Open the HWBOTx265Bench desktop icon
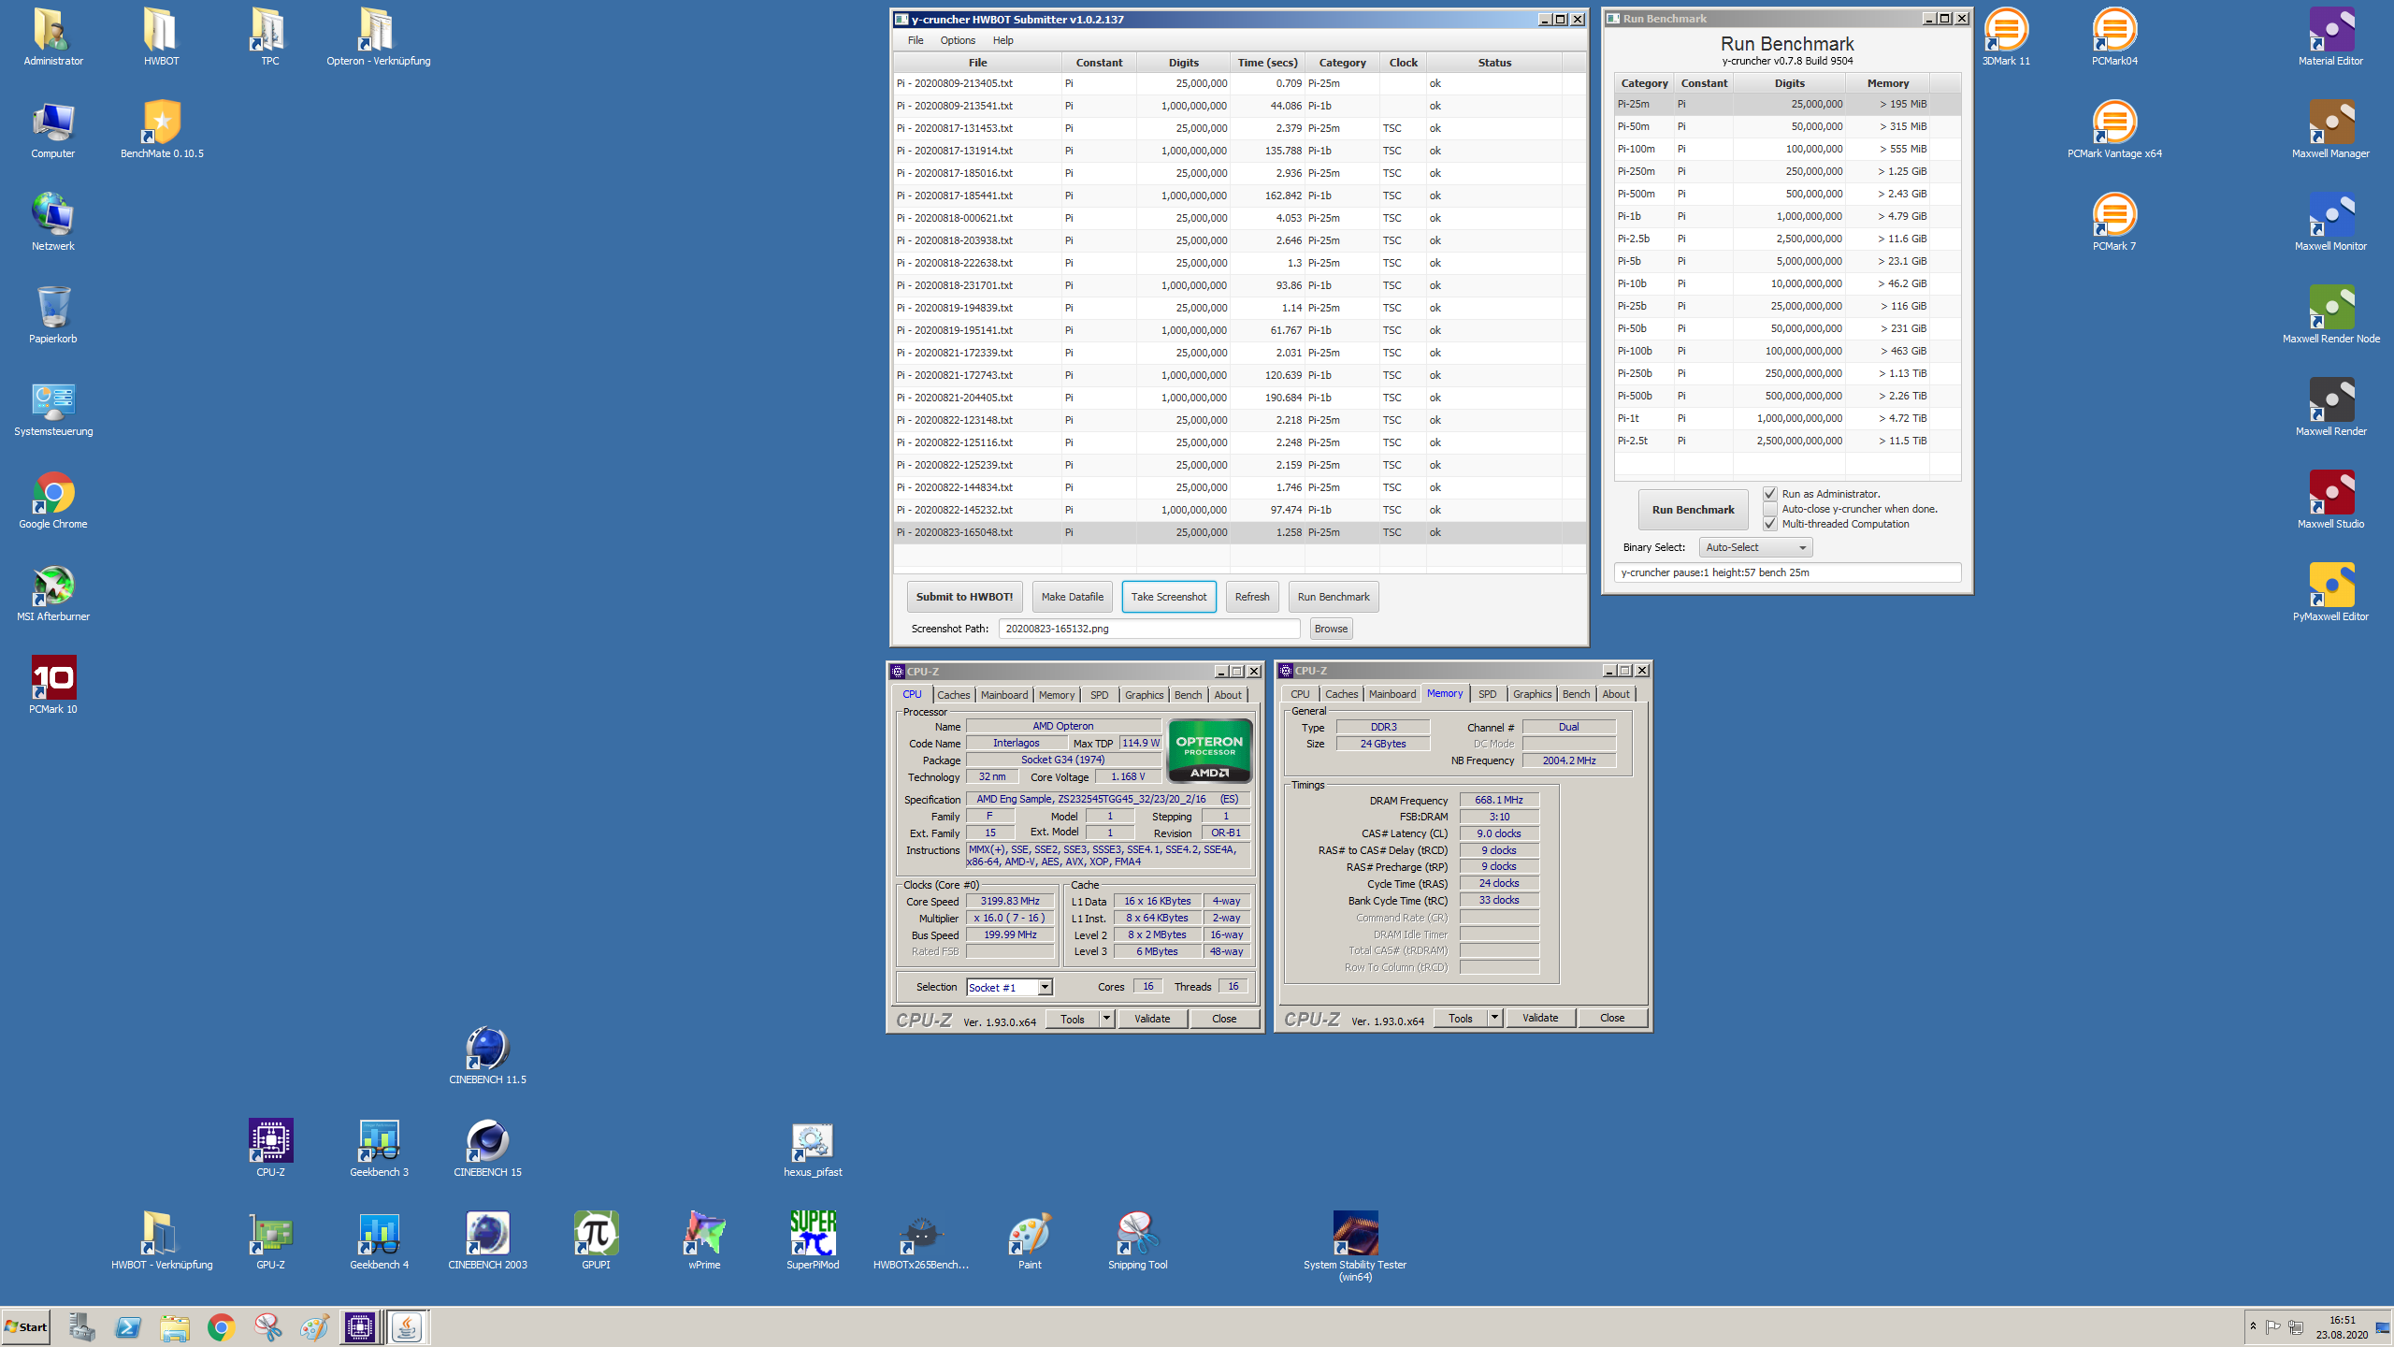The height and width of the screenshot is (1347, 2394). (x=921, y=1240)
